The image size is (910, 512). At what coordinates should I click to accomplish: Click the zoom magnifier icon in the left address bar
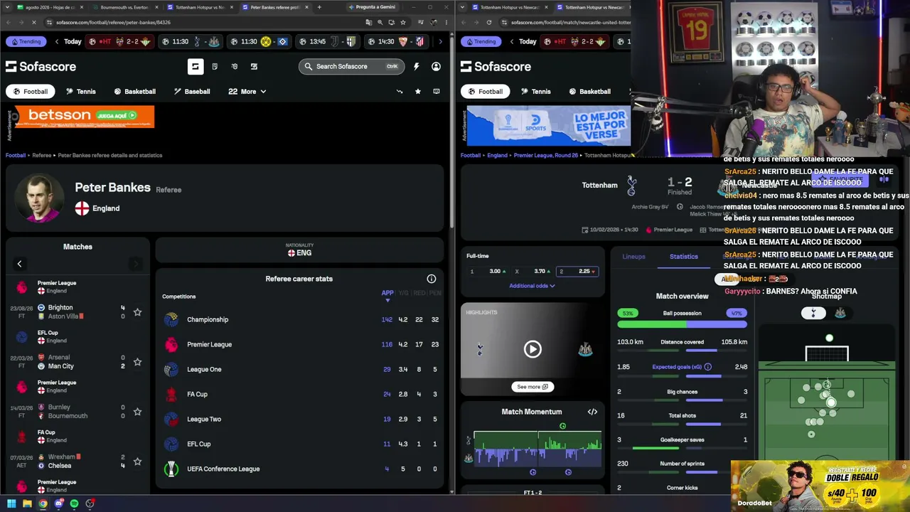coord(380,22)
